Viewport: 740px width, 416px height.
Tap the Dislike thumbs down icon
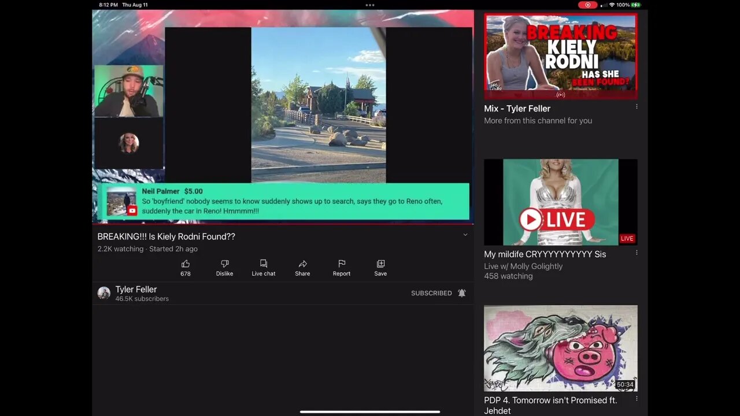click(224, 264)
